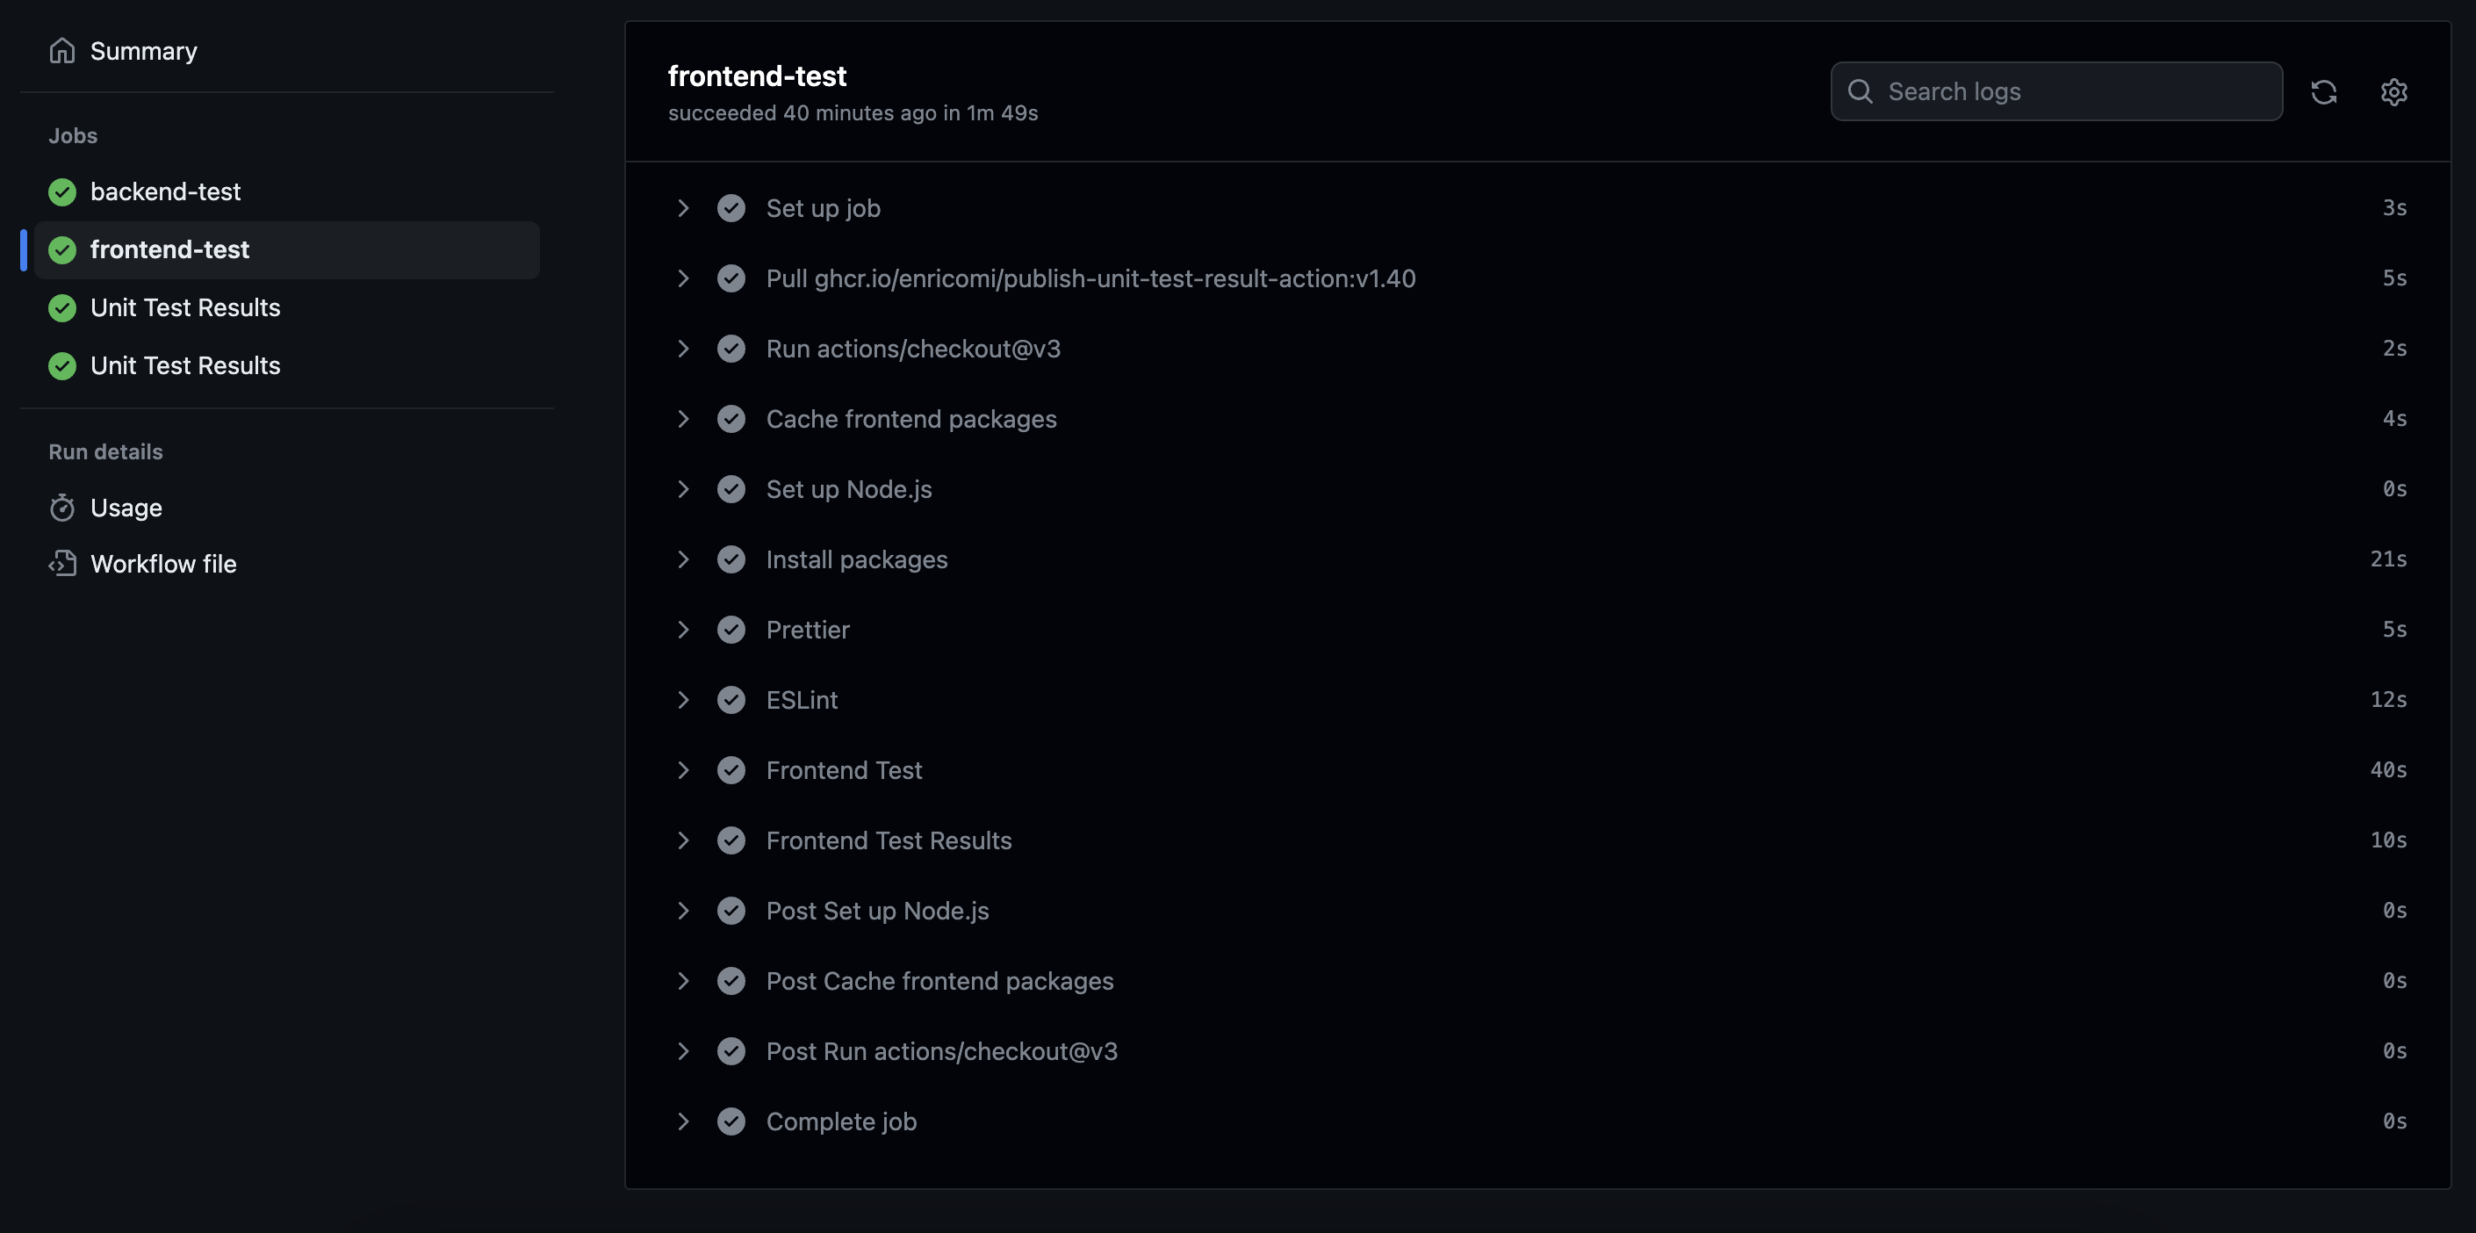The image size is (2476, 1233).
Task: Click the Prettier step success checkmark
Action: coord(731,630)
